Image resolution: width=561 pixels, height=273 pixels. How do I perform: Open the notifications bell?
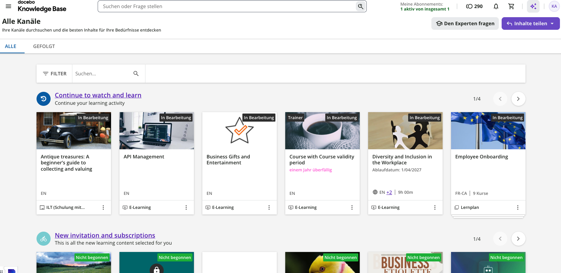[x=496, y=6]
